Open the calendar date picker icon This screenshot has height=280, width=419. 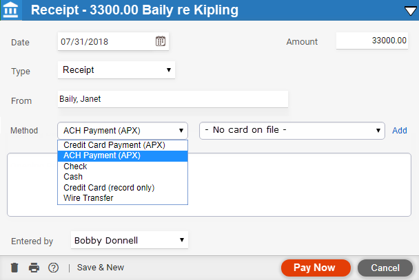[161, 41]
